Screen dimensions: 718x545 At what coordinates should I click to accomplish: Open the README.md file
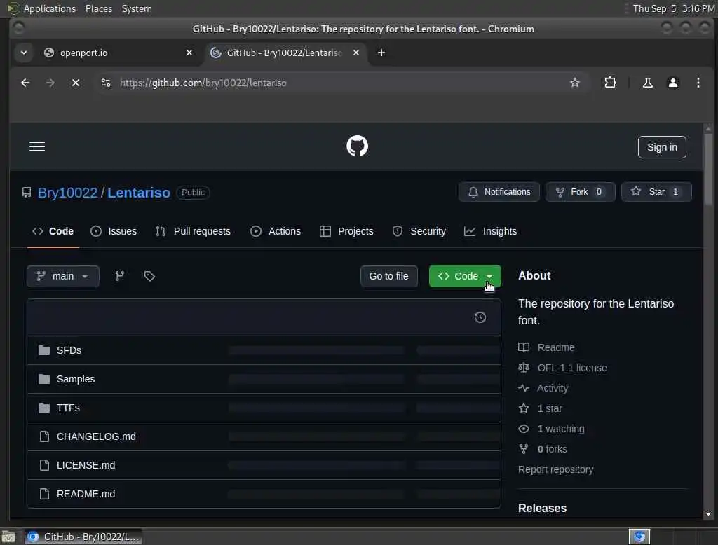86,494
